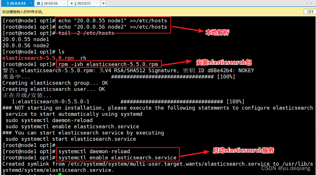Image resolution: width=316 pixels, height=175 pixels.
Task: Close the 20.0.0.56 session tab
Action: click(x=64, y=3)
